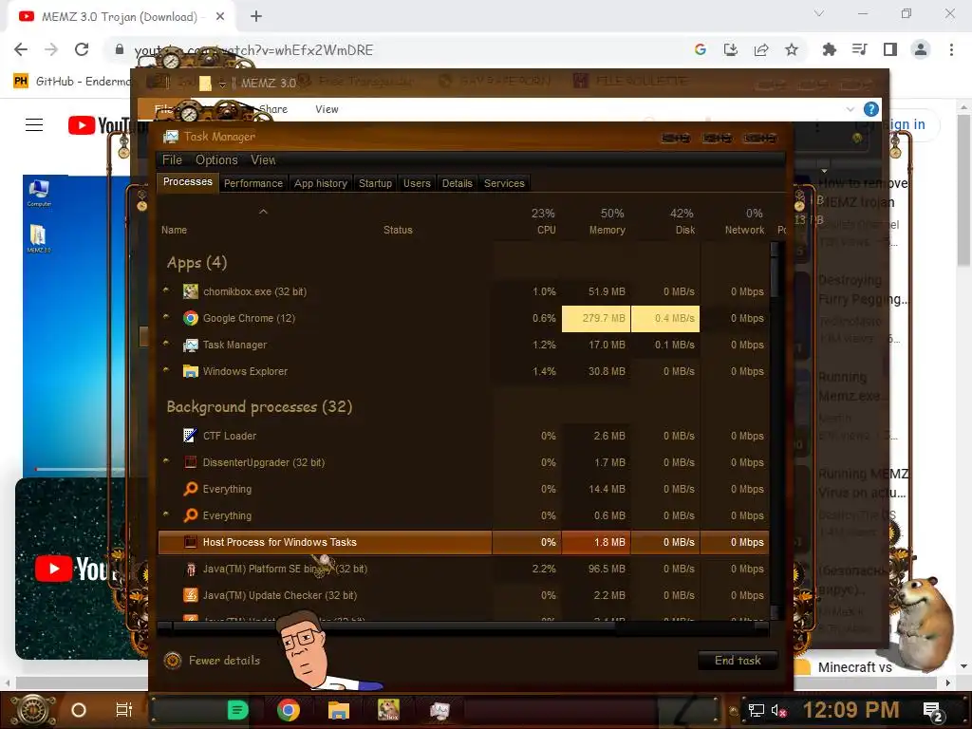Screen dimensions: 972x729
Task: Go back in Chrome
Action: coord(21,49)
